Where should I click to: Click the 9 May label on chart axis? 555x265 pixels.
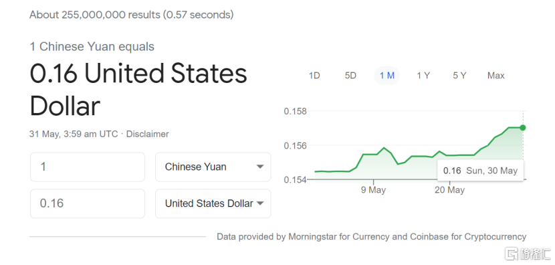coord(373,190)
